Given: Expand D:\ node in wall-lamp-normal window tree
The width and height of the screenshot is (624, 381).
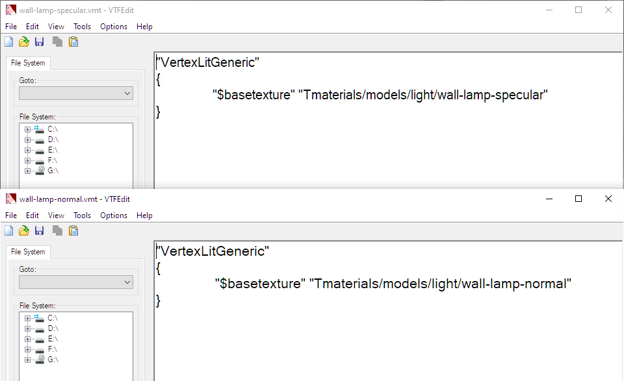Looking at the screenshot, I should tap(27, 328).
